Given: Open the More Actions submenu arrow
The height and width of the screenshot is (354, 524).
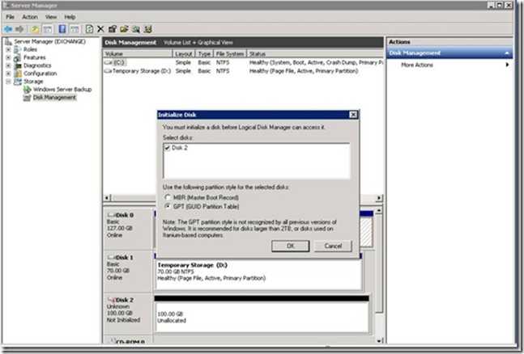Looking at the screenshot, I should [x=507, y=65].
